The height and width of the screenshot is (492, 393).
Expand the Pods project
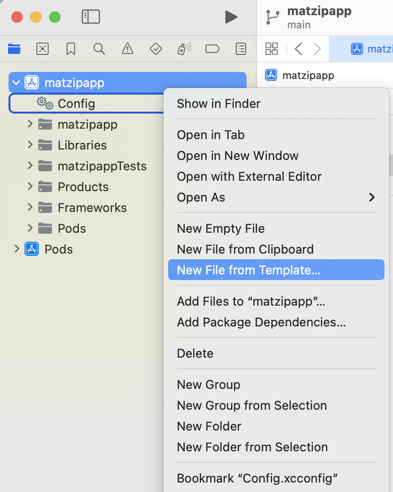coord(17,249)
